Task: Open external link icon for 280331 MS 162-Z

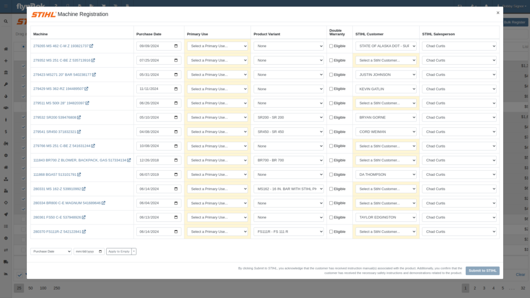Action: pyautogui.click(x=83, y=189)
